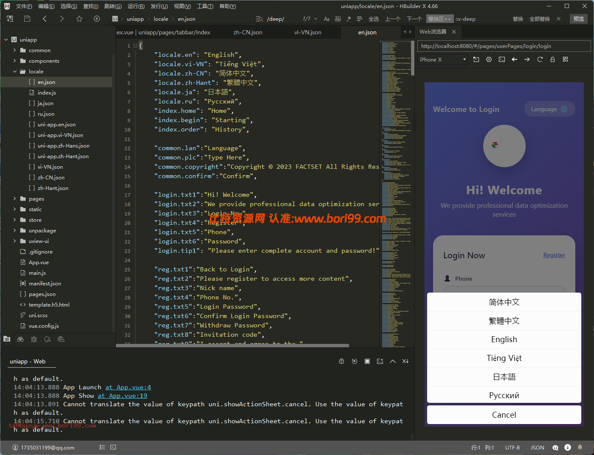Click the console stop icon

pyautogui.click(x=367, y=361)
